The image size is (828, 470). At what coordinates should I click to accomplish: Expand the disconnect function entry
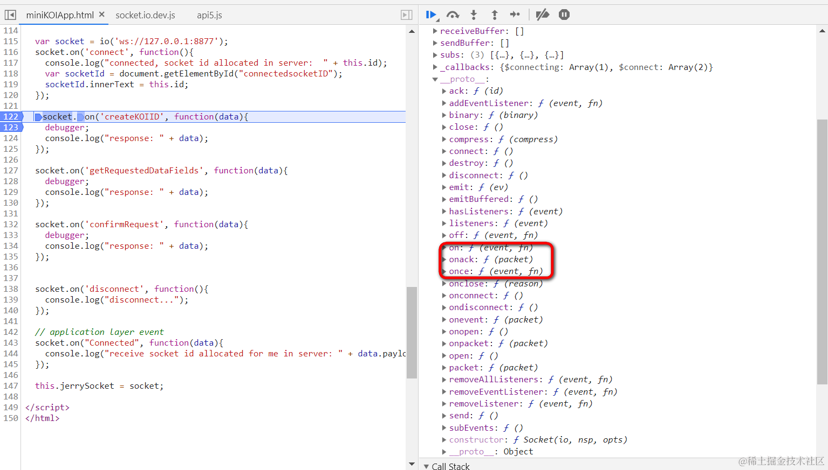pyautogui.click(x=444, y=176)
